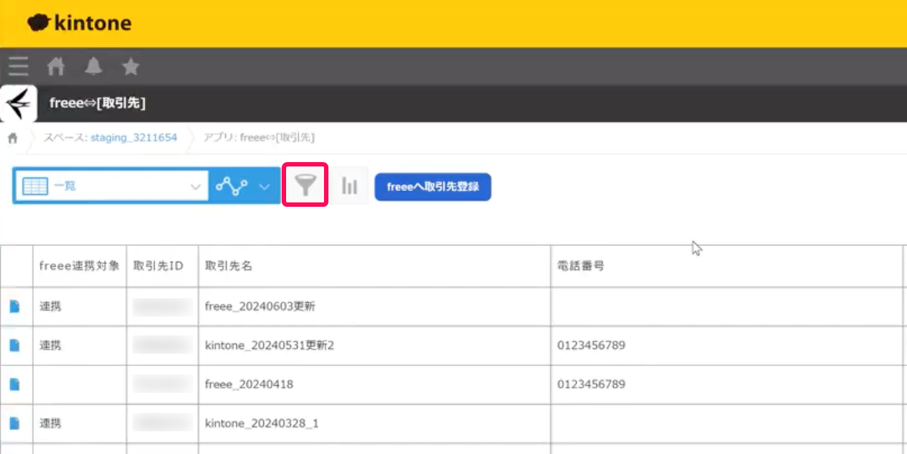Click 連携 in the freee_20240603更新 row
This screenshot has width=907, height=454.
pyautogui.click(x=51, y=307)
